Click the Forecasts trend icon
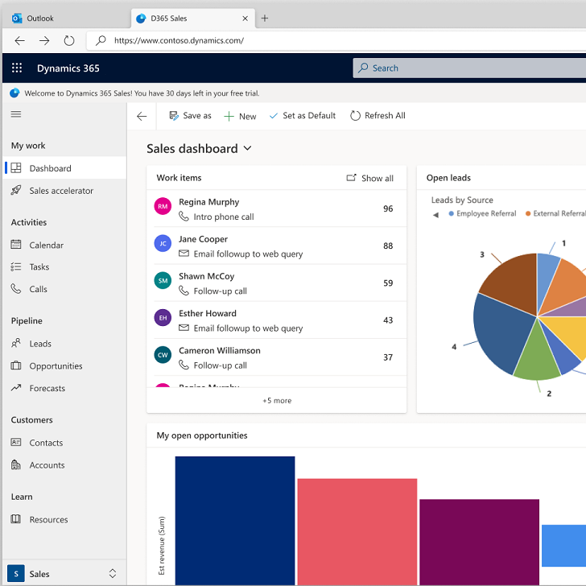The height and width of the screenshot is (586, 586). 16,387
